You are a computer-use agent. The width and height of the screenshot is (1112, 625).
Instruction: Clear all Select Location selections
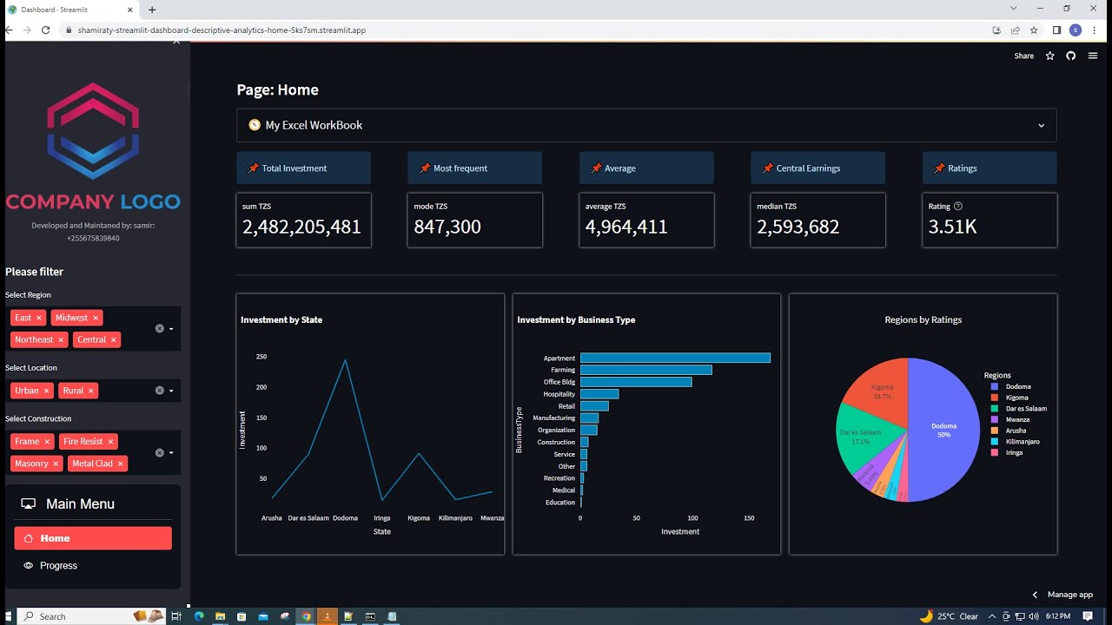pos(159,390)
